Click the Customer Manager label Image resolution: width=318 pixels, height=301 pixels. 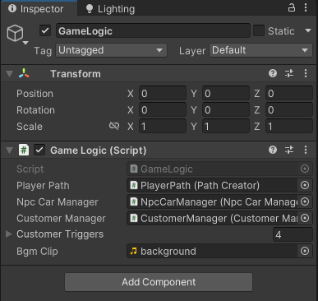(61, 219)
